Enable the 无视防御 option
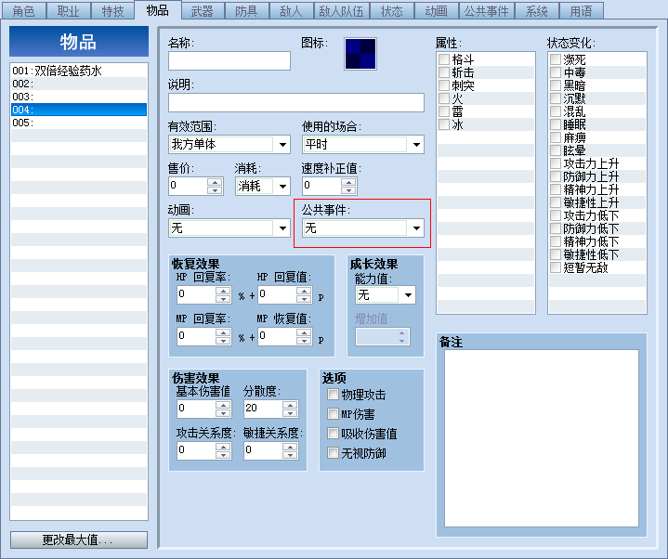This screenshot has height=559, width=668. 333,452
